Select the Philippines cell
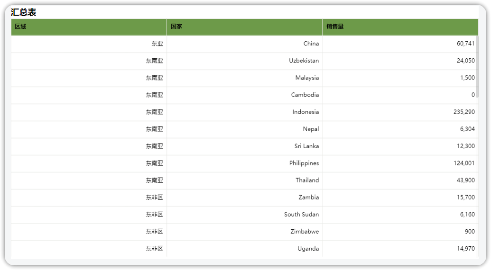 245,163
